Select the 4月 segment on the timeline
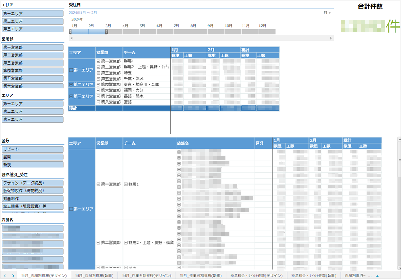The height and width of the screenshot is (279, 401). 131,32
